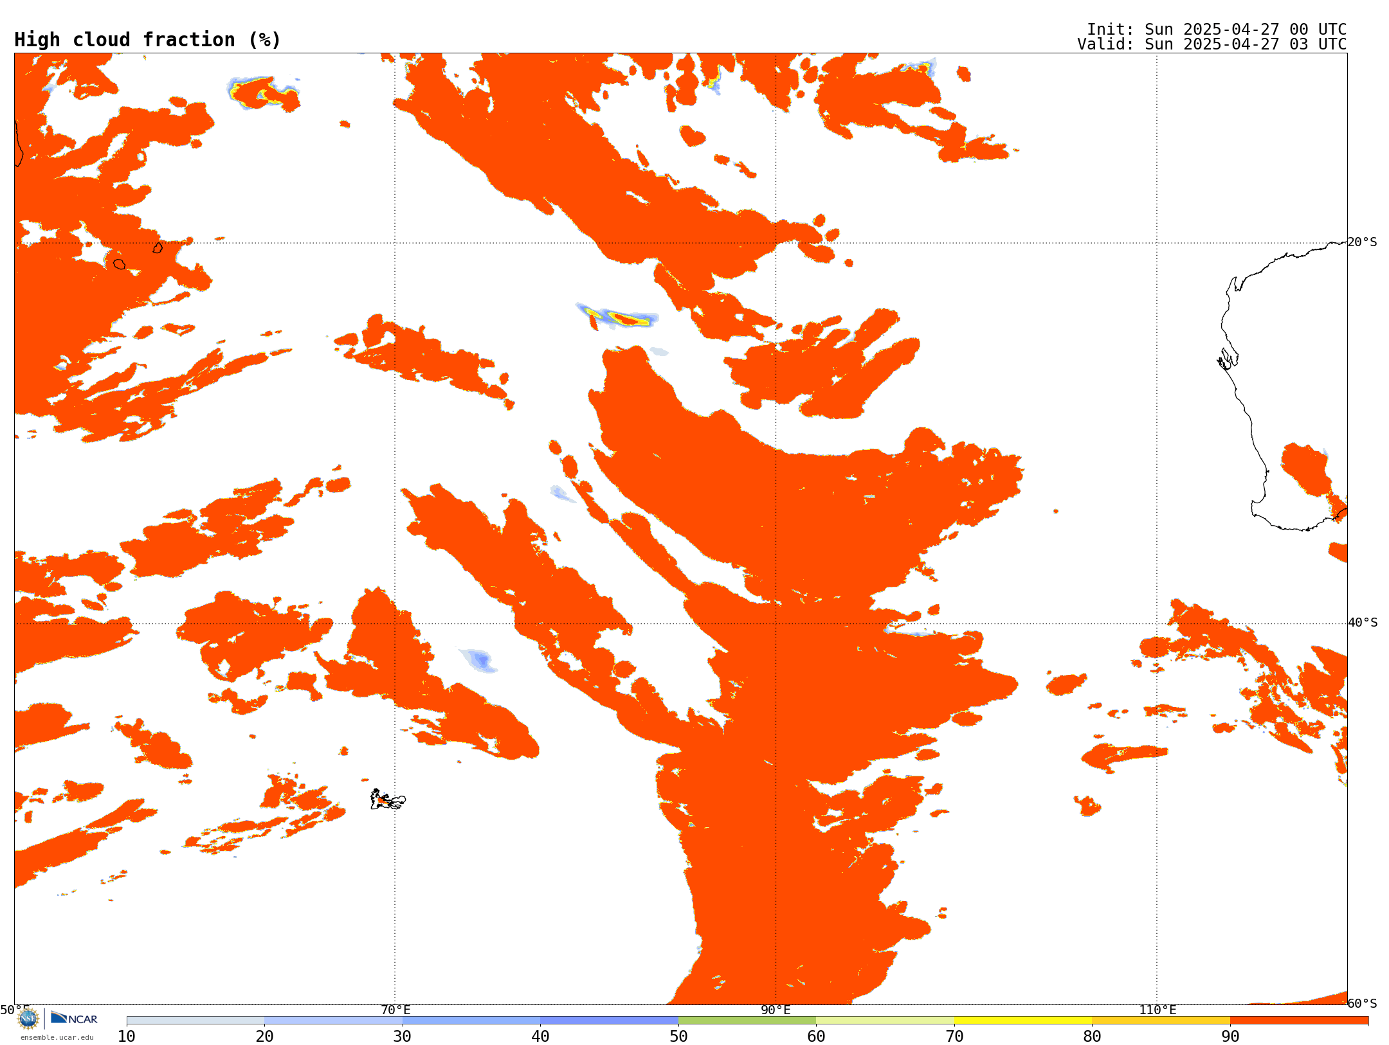Click the 40-50 periwinkle colorbar segment
1389x1045 pixels.
click(x=610, y=1021)
